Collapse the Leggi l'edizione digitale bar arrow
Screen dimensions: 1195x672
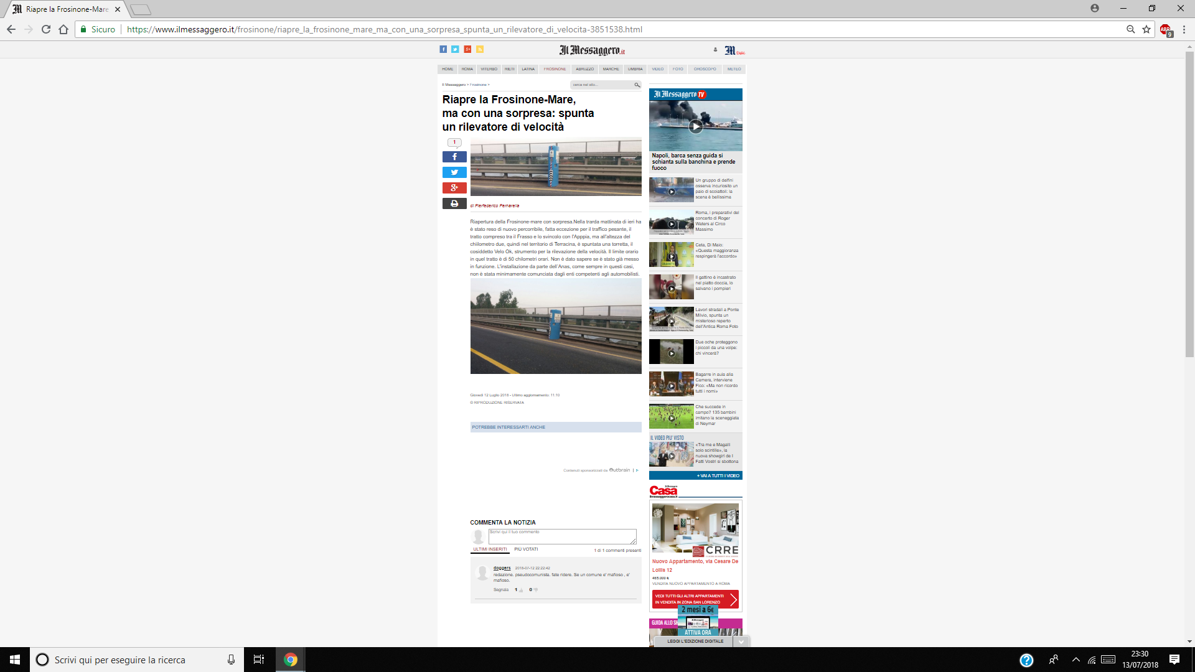[x=741, y=642]
